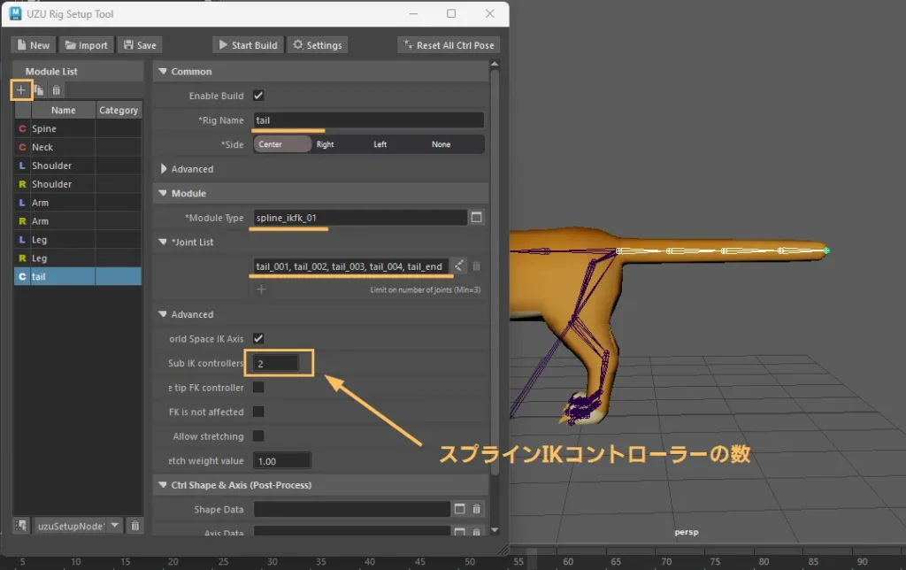The height and width of the screenshot is (570, 906).
Task: Enable FK is not affected checkbox
Action: [x=258, y=412]
